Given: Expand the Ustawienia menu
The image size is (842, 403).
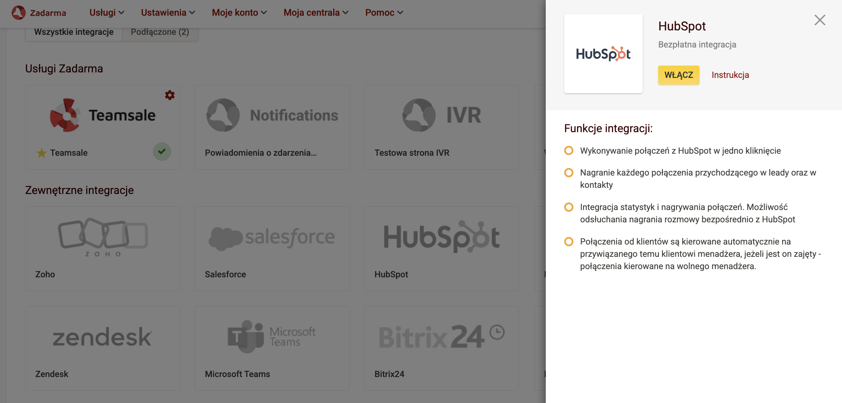Looking at the screenshot, I should (168, 13).
